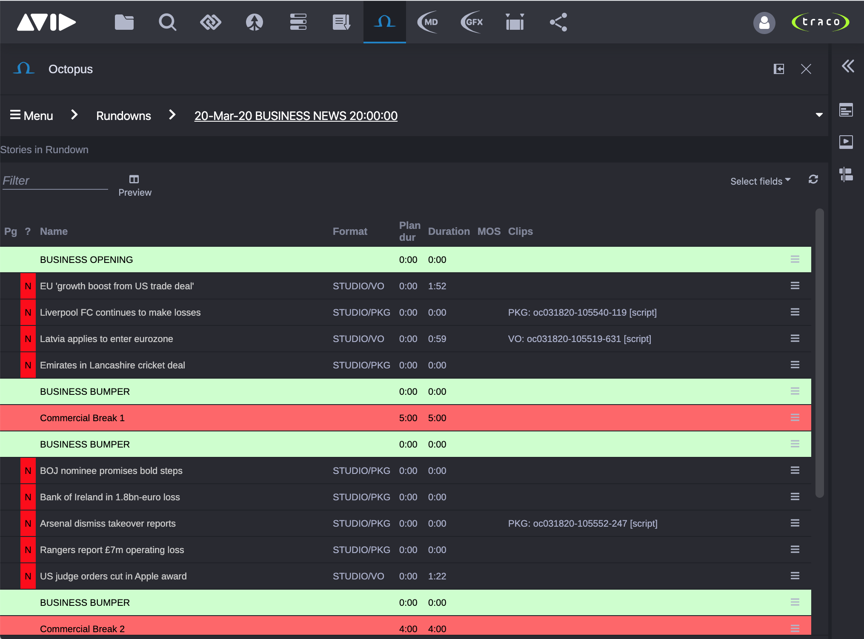Select the Latvia applies to enter eurozone story
864x639 pixels.
(106, 339)
